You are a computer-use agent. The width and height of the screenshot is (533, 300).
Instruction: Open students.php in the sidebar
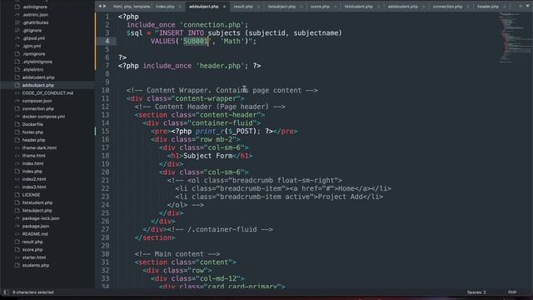click(x=36, y=265)
